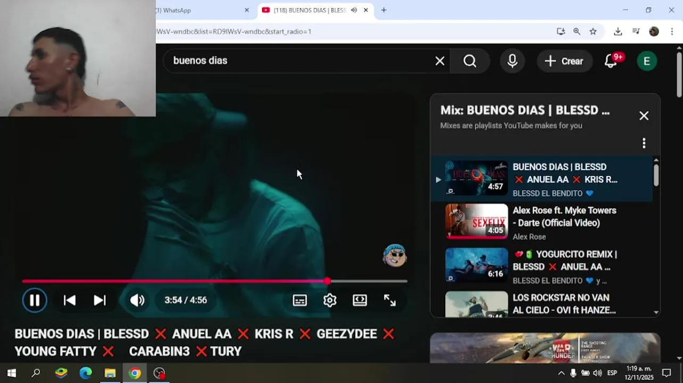Screen dimensions: 683x383
Task: Close the Mix playlist panel
Action: (644, 115)
